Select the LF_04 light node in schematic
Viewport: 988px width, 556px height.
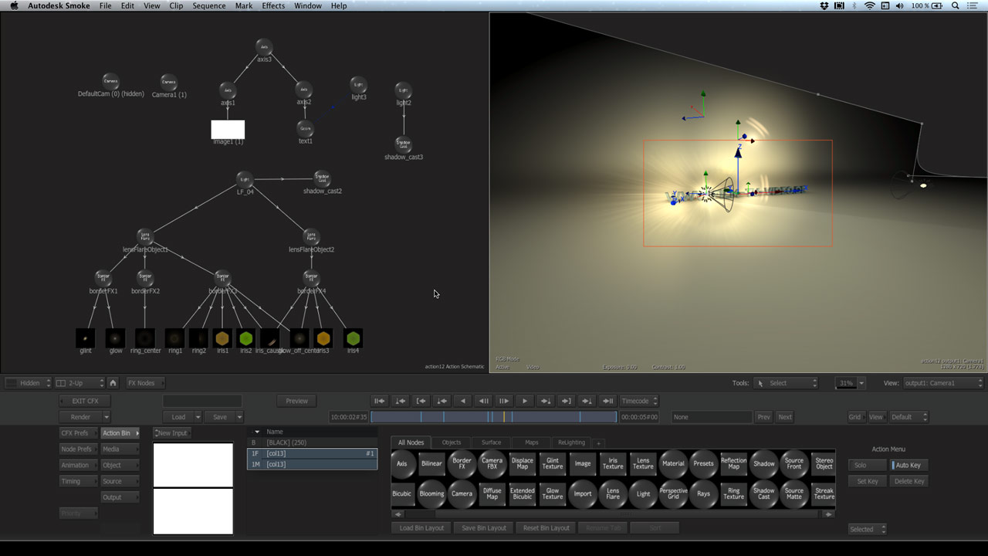pos(245,180)
